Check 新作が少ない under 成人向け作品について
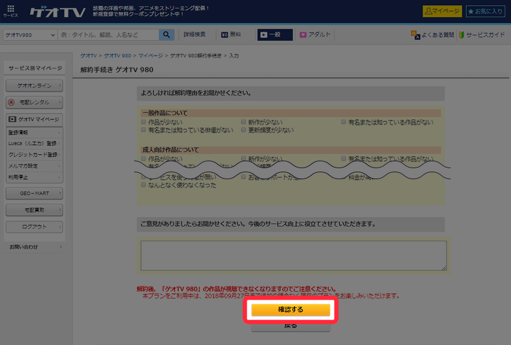The height and width of the screenshot is (345, 511). [x=243, y=158]
